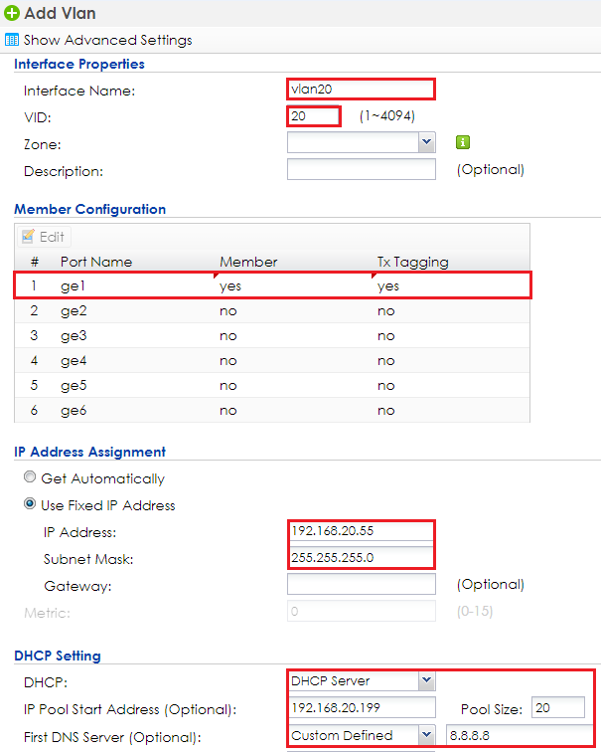Click the Port Name column header

pos(96,262)
